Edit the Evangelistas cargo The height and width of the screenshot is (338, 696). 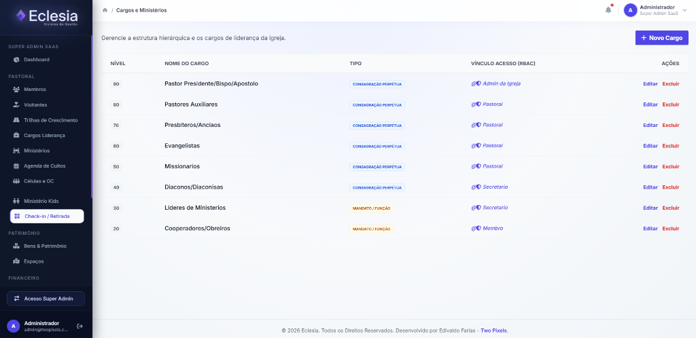(x=650, y=146)
